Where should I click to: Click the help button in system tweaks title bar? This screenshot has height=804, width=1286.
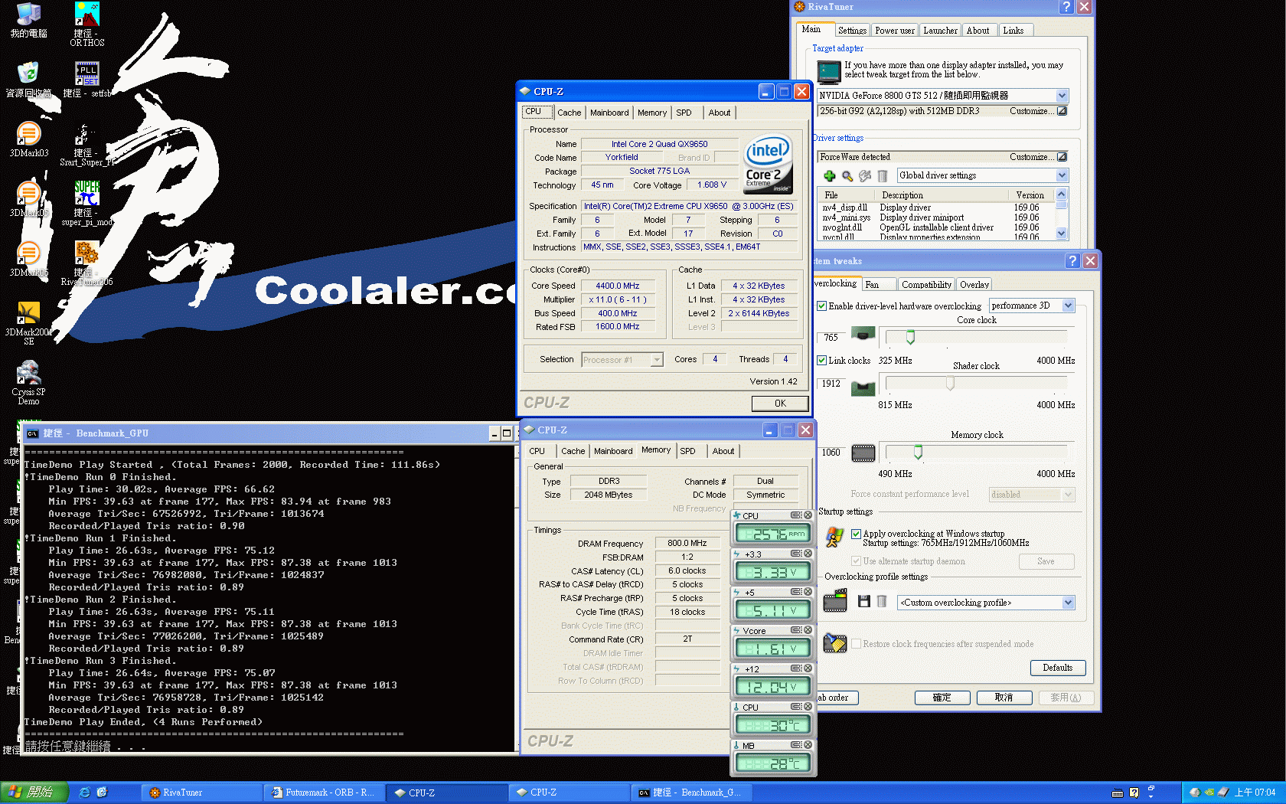(1072, 261)
